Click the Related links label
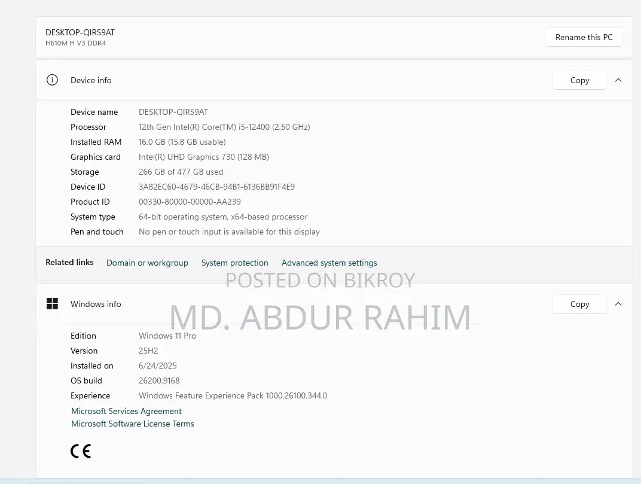This screenshot has width=641, height=484. pyautogui.click(x=69, y=262)
